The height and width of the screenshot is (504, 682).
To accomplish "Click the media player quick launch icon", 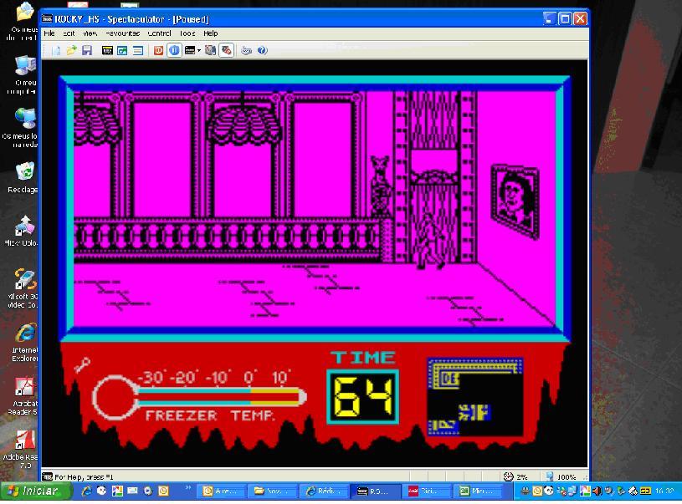I will point(148,491).
